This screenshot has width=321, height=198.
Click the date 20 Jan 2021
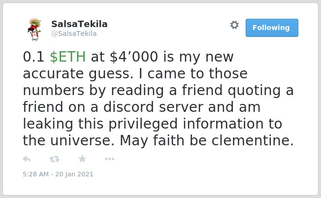(74, 174)
